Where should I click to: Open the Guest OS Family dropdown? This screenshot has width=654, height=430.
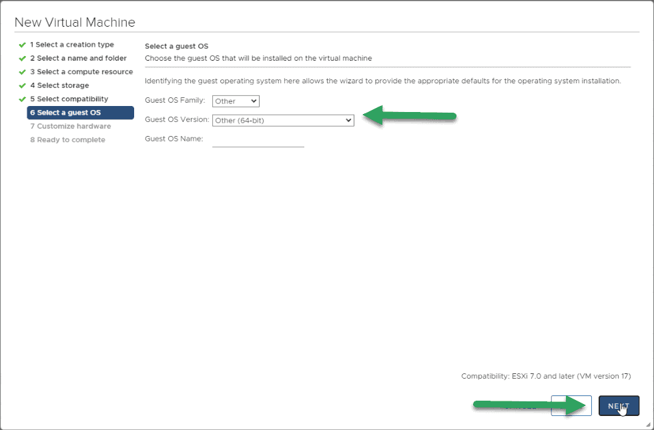pyautogui.click(x=236, y=101)
